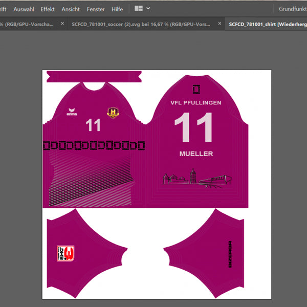The height and width of the screenshot is (307, 307).
Task: Click the MUELLER name text on back
Action: pos(196,153)
